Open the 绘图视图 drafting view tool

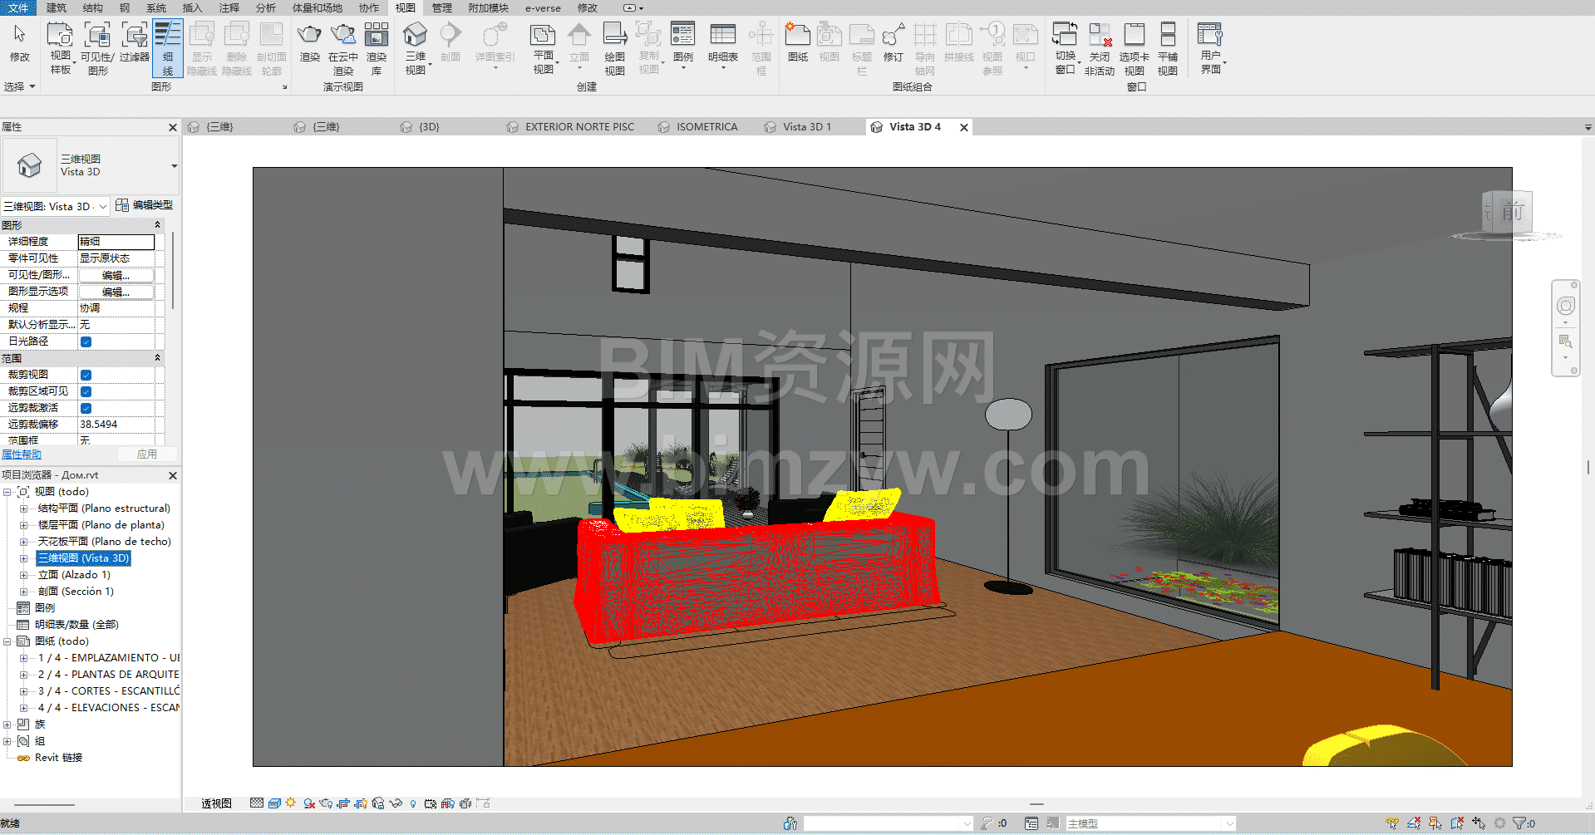pos(615,48)
